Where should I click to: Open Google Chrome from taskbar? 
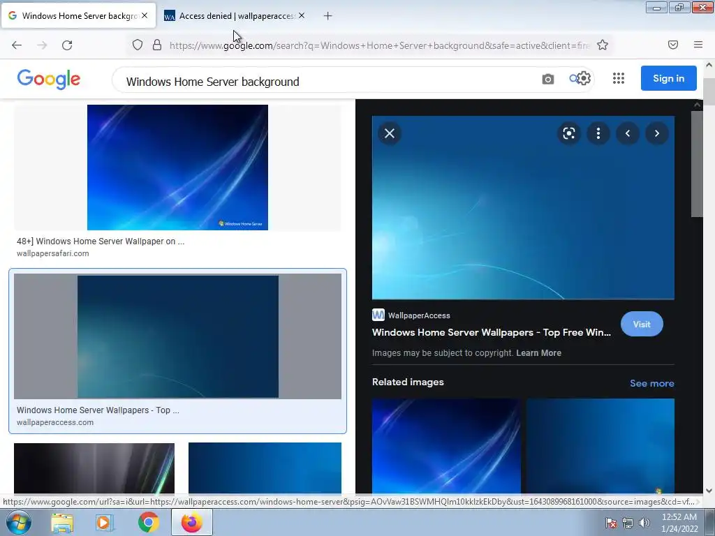point(148,522)
